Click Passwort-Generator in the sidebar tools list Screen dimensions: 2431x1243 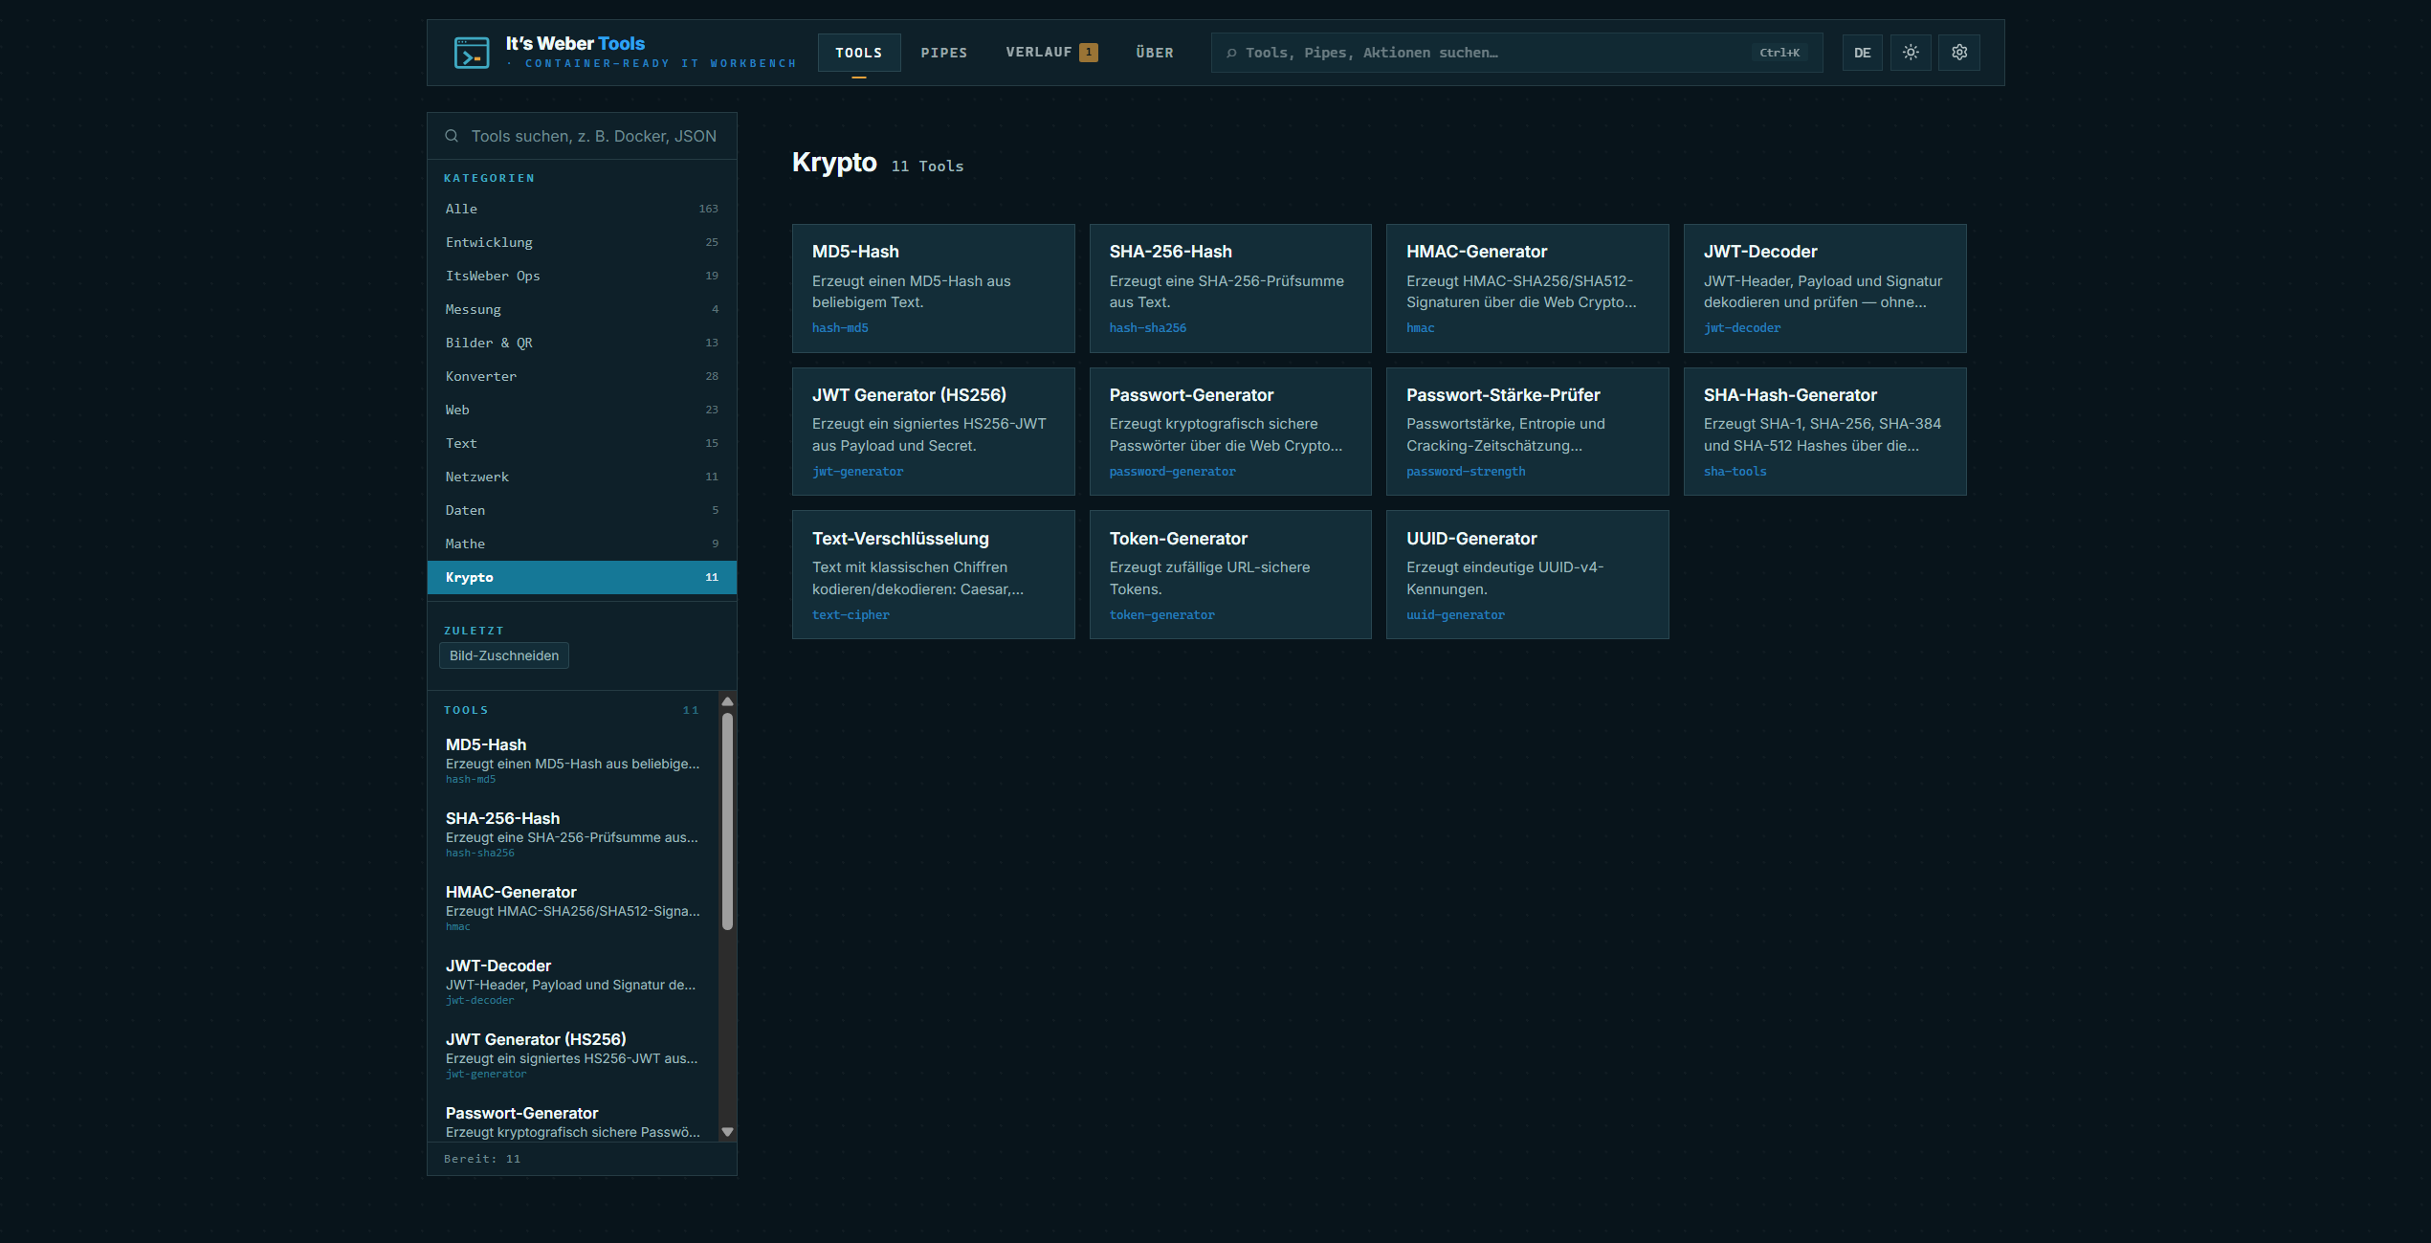574,1121
